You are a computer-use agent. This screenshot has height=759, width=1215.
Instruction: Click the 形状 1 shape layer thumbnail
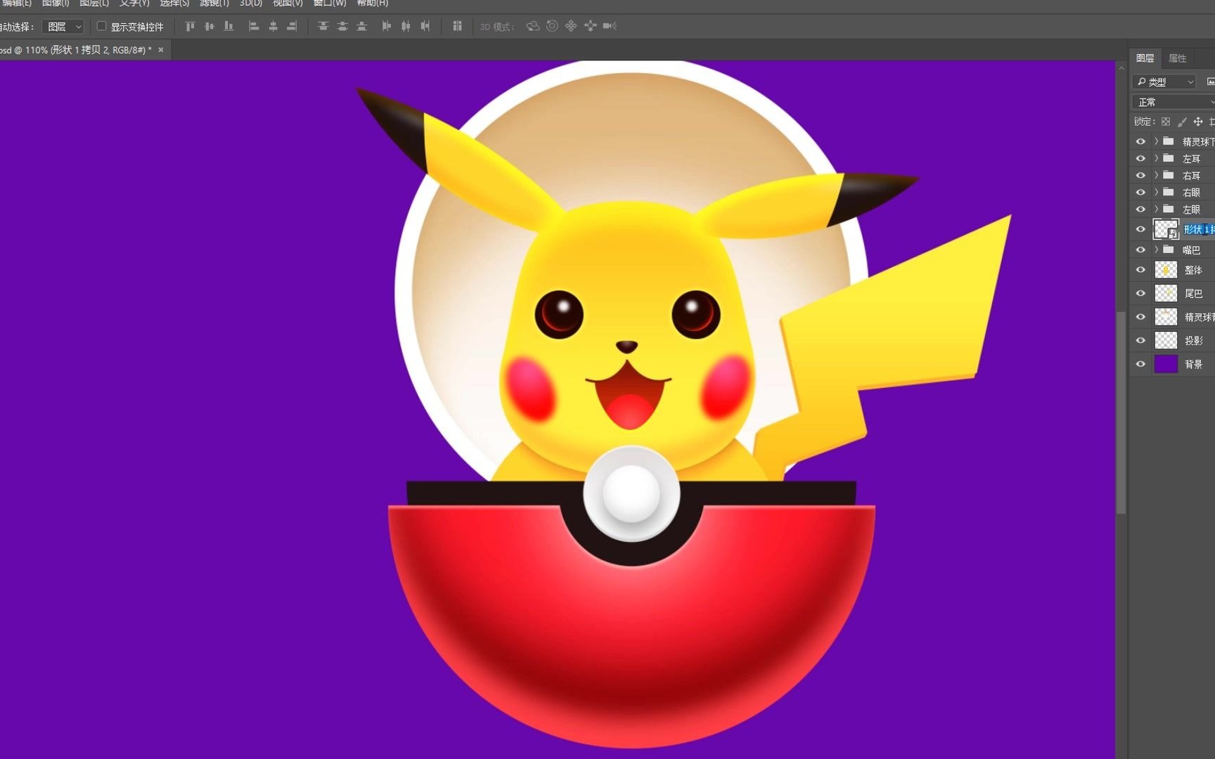(x=1166, y=230)
